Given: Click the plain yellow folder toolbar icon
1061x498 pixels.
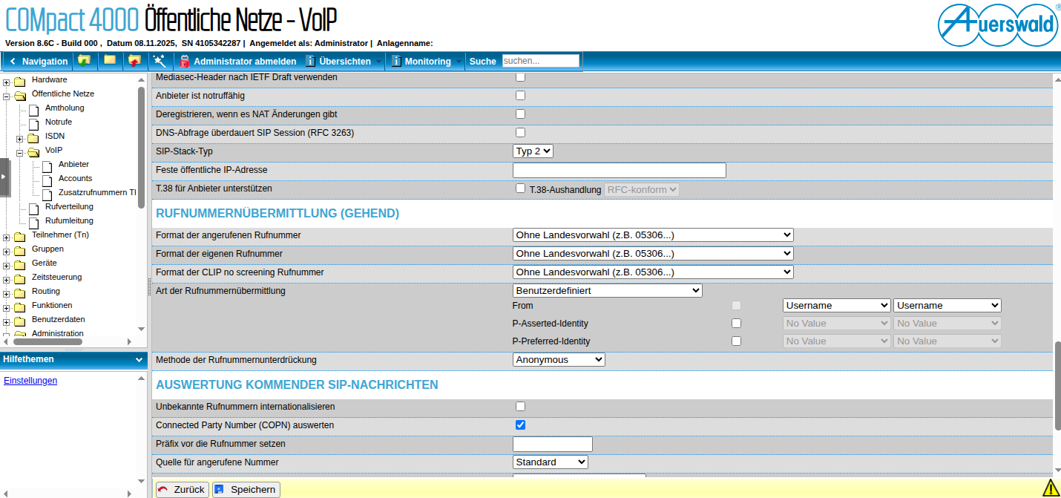Looking at the screenshot, I should 110,61.
